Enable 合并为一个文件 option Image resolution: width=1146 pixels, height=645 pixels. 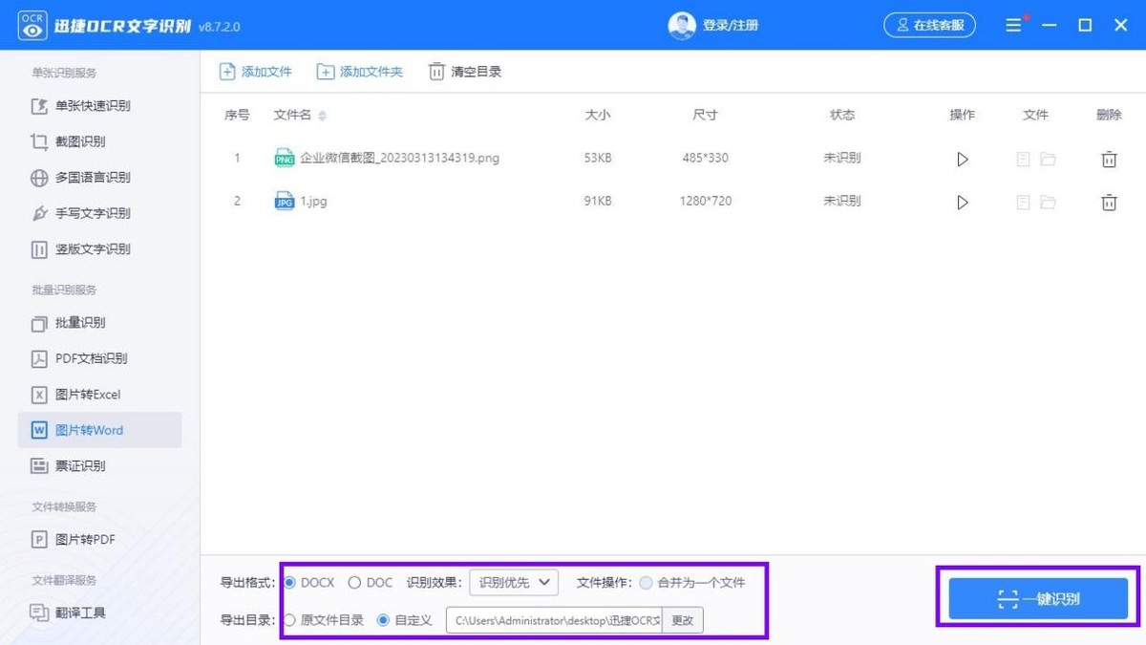[648, 582]
